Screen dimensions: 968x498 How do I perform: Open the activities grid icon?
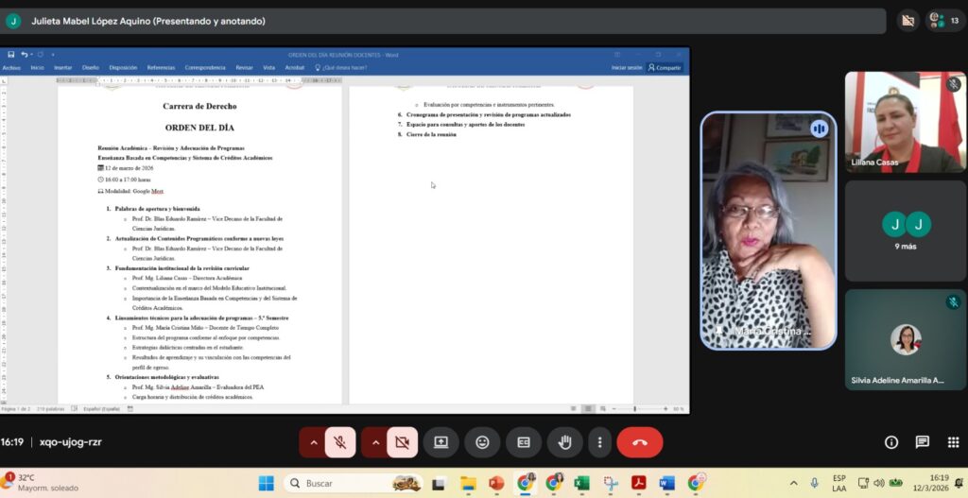click(x=953, y=442)
